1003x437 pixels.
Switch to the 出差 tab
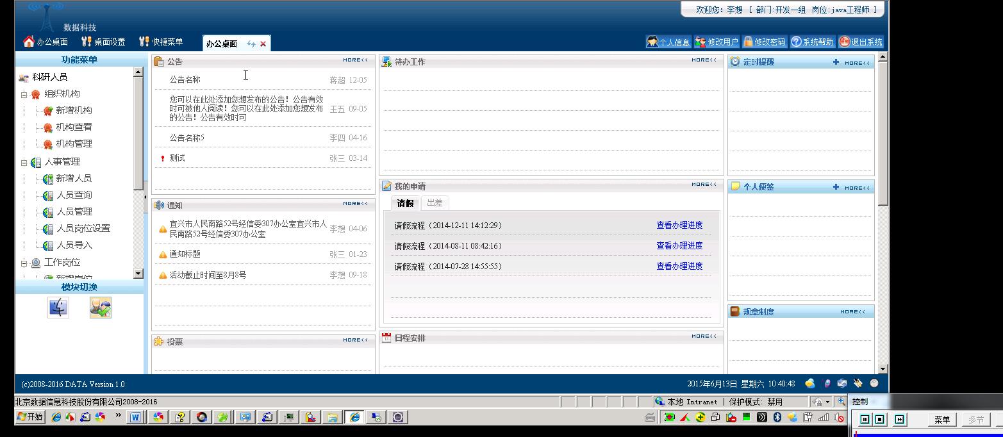(x=435, y=202)
